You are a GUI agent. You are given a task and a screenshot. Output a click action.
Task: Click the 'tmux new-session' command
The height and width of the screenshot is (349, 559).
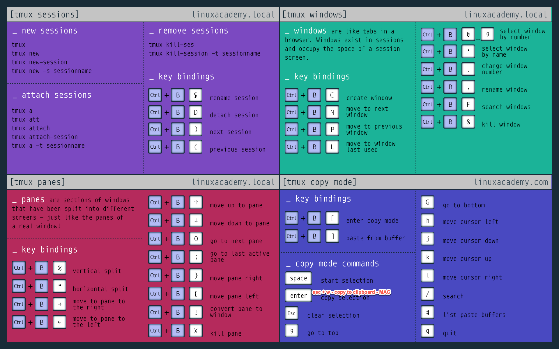coord(39,62)
